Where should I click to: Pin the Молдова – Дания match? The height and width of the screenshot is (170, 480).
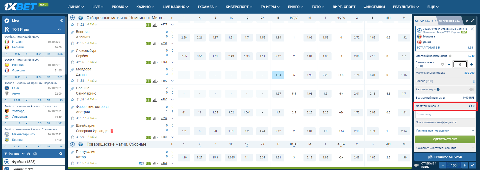pyautogui.click(x=72, y=70)
